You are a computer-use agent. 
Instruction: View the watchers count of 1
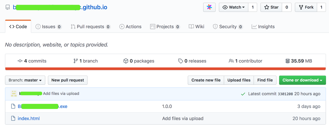(x=253, y=7)
